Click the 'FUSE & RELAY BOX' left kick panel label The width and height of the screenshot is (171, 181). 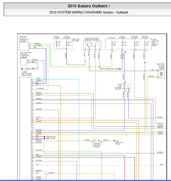click(155, 43)
